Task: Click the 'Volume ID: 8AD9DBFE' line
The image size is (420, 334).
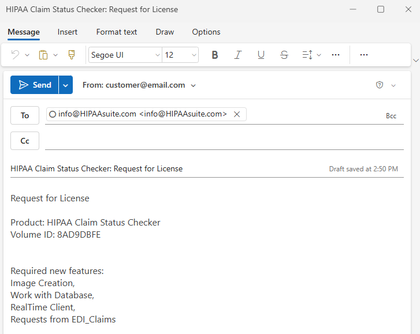Action: [x=55, y=235]
